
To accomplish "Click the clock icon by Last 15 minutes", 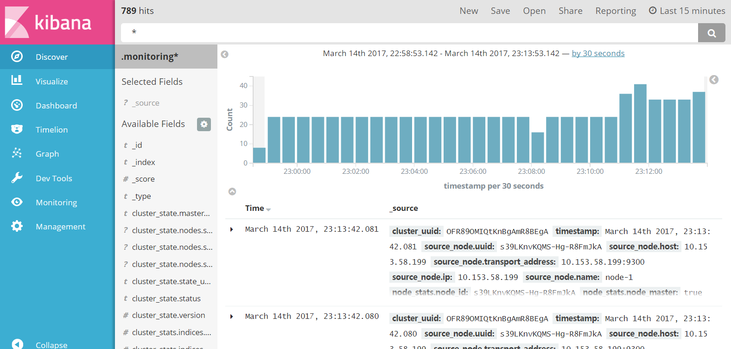I will 653,10.
